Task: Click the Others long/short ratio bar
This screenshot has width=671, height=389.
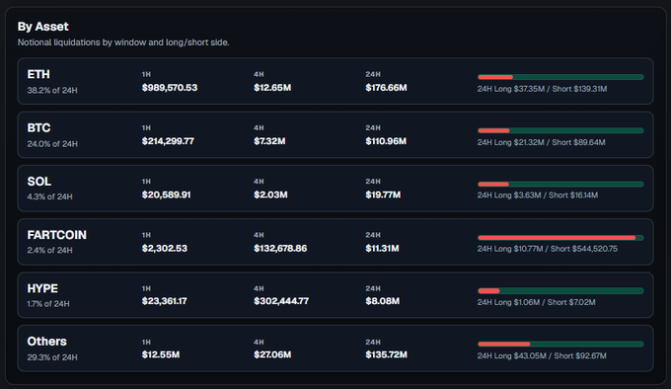Action: 560,344
